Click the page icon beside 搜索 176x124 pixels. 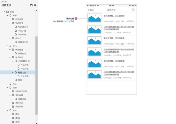coord(16,80)
